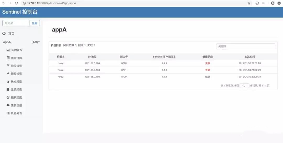The height and width of the screenshot is (143, 283).
Task: Focus the 关键字 keyword filter field
Action: [246, 46]
